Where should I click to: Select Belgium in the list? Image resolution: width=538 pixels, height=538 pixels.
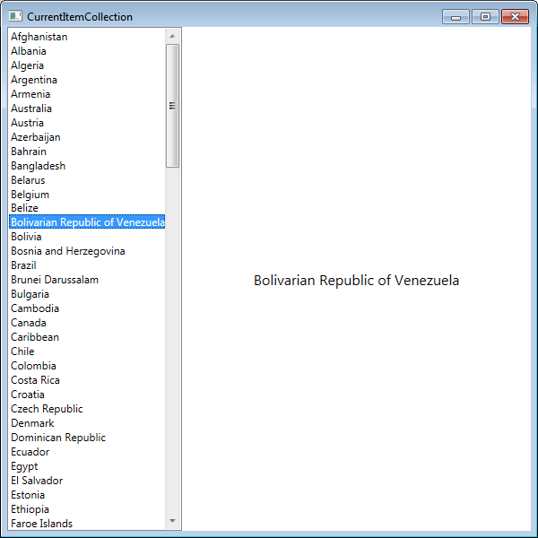point(87,195)
